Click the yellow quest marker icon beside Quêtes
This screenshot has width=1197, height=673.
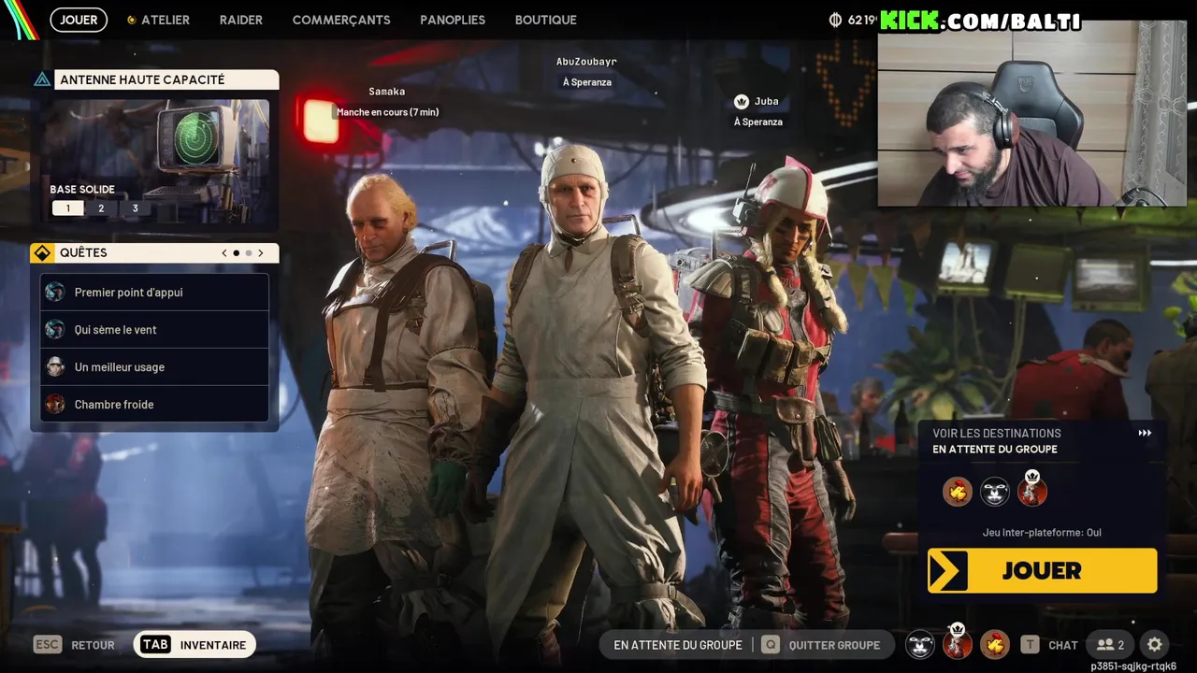point(42,252)
